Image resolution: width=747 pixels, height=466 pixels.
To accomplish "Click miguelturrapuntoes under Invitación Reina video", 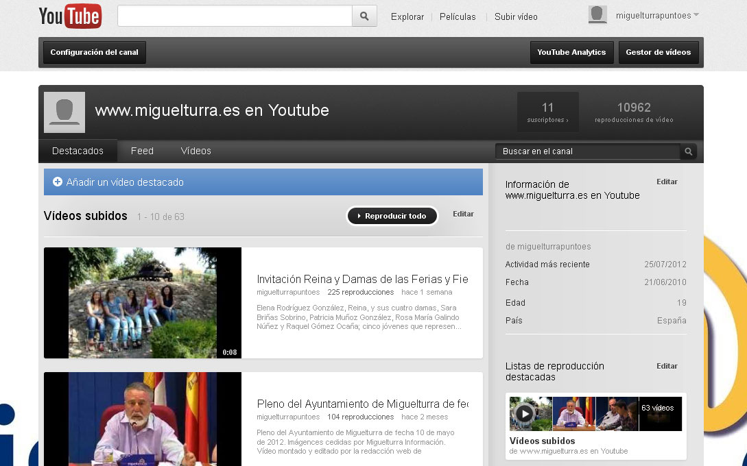I will pyautogui.click(x=288, y=292).
